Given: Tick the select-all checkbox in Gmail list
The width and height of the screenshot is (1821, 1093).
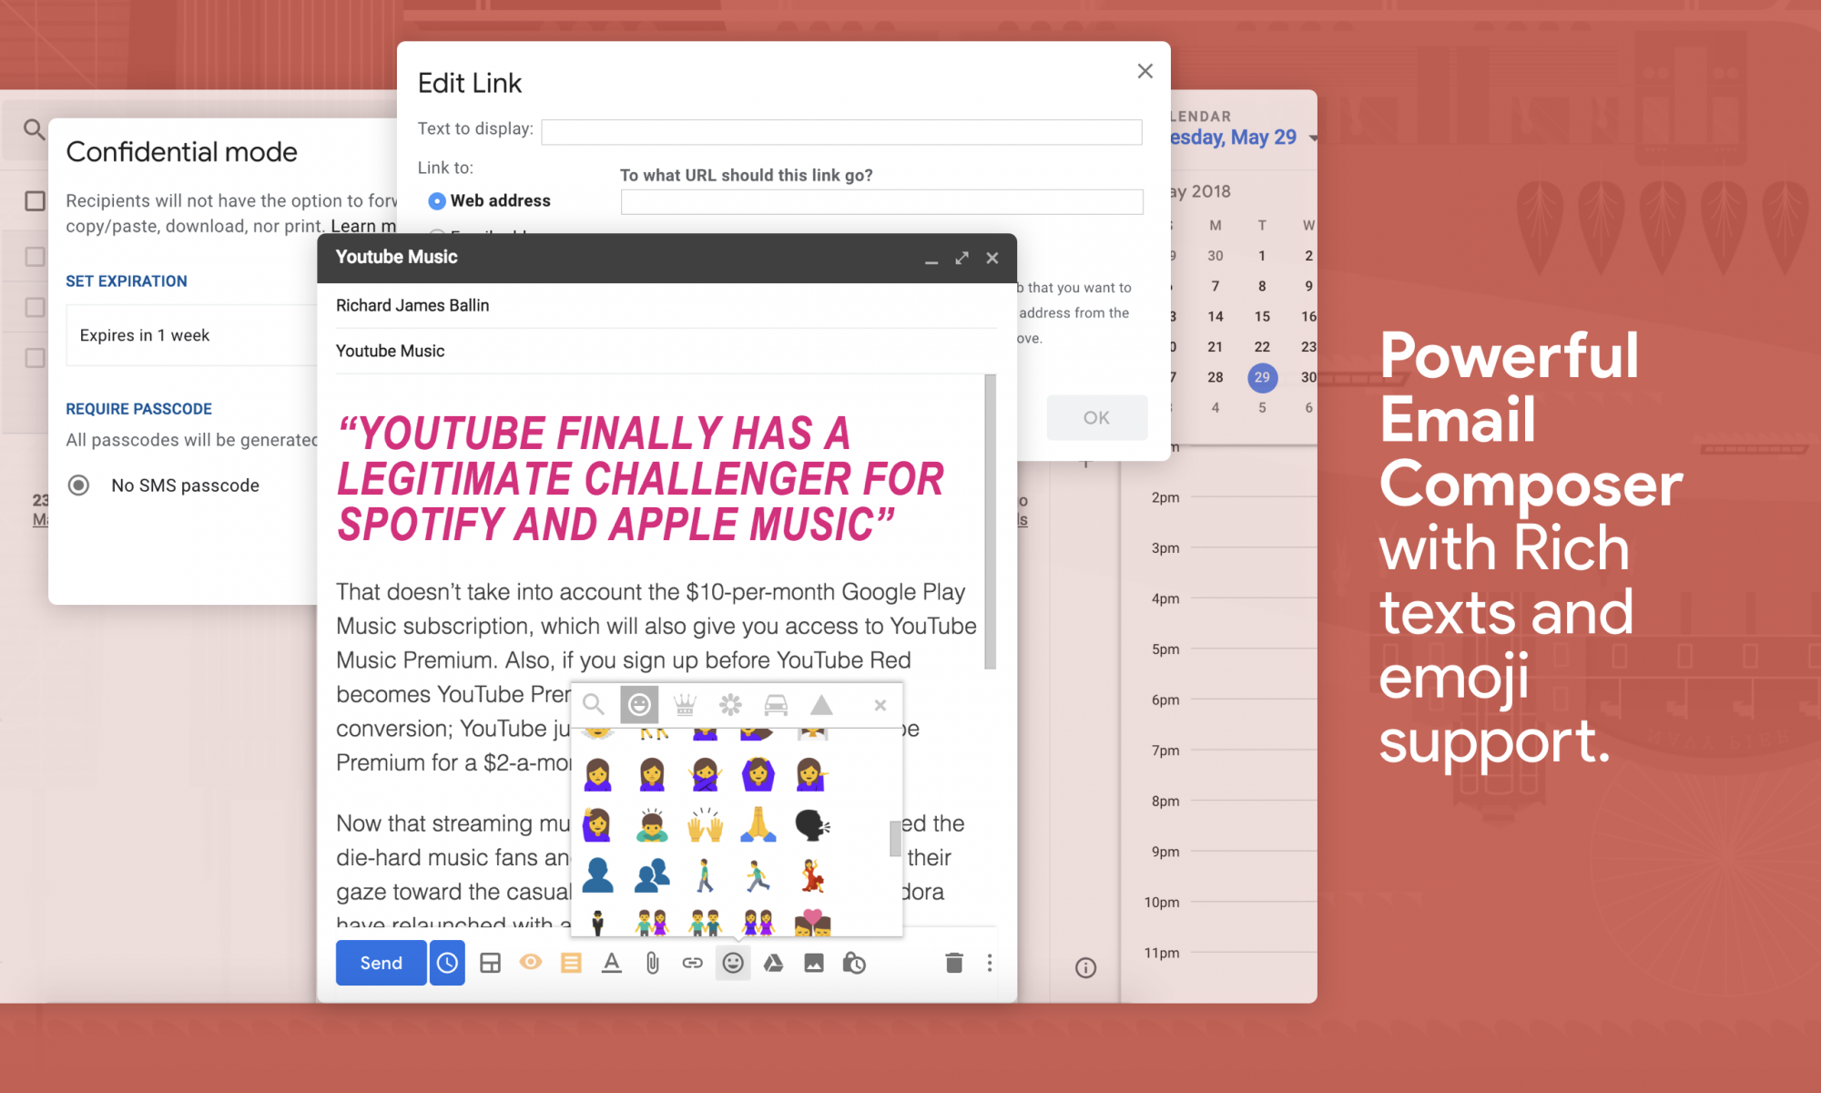Looking at the screenshot, I should tap(35, 200).
